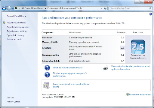Click question icon beside performance tips
Viewport: 154px width, 108px height.
click(47, 75)
